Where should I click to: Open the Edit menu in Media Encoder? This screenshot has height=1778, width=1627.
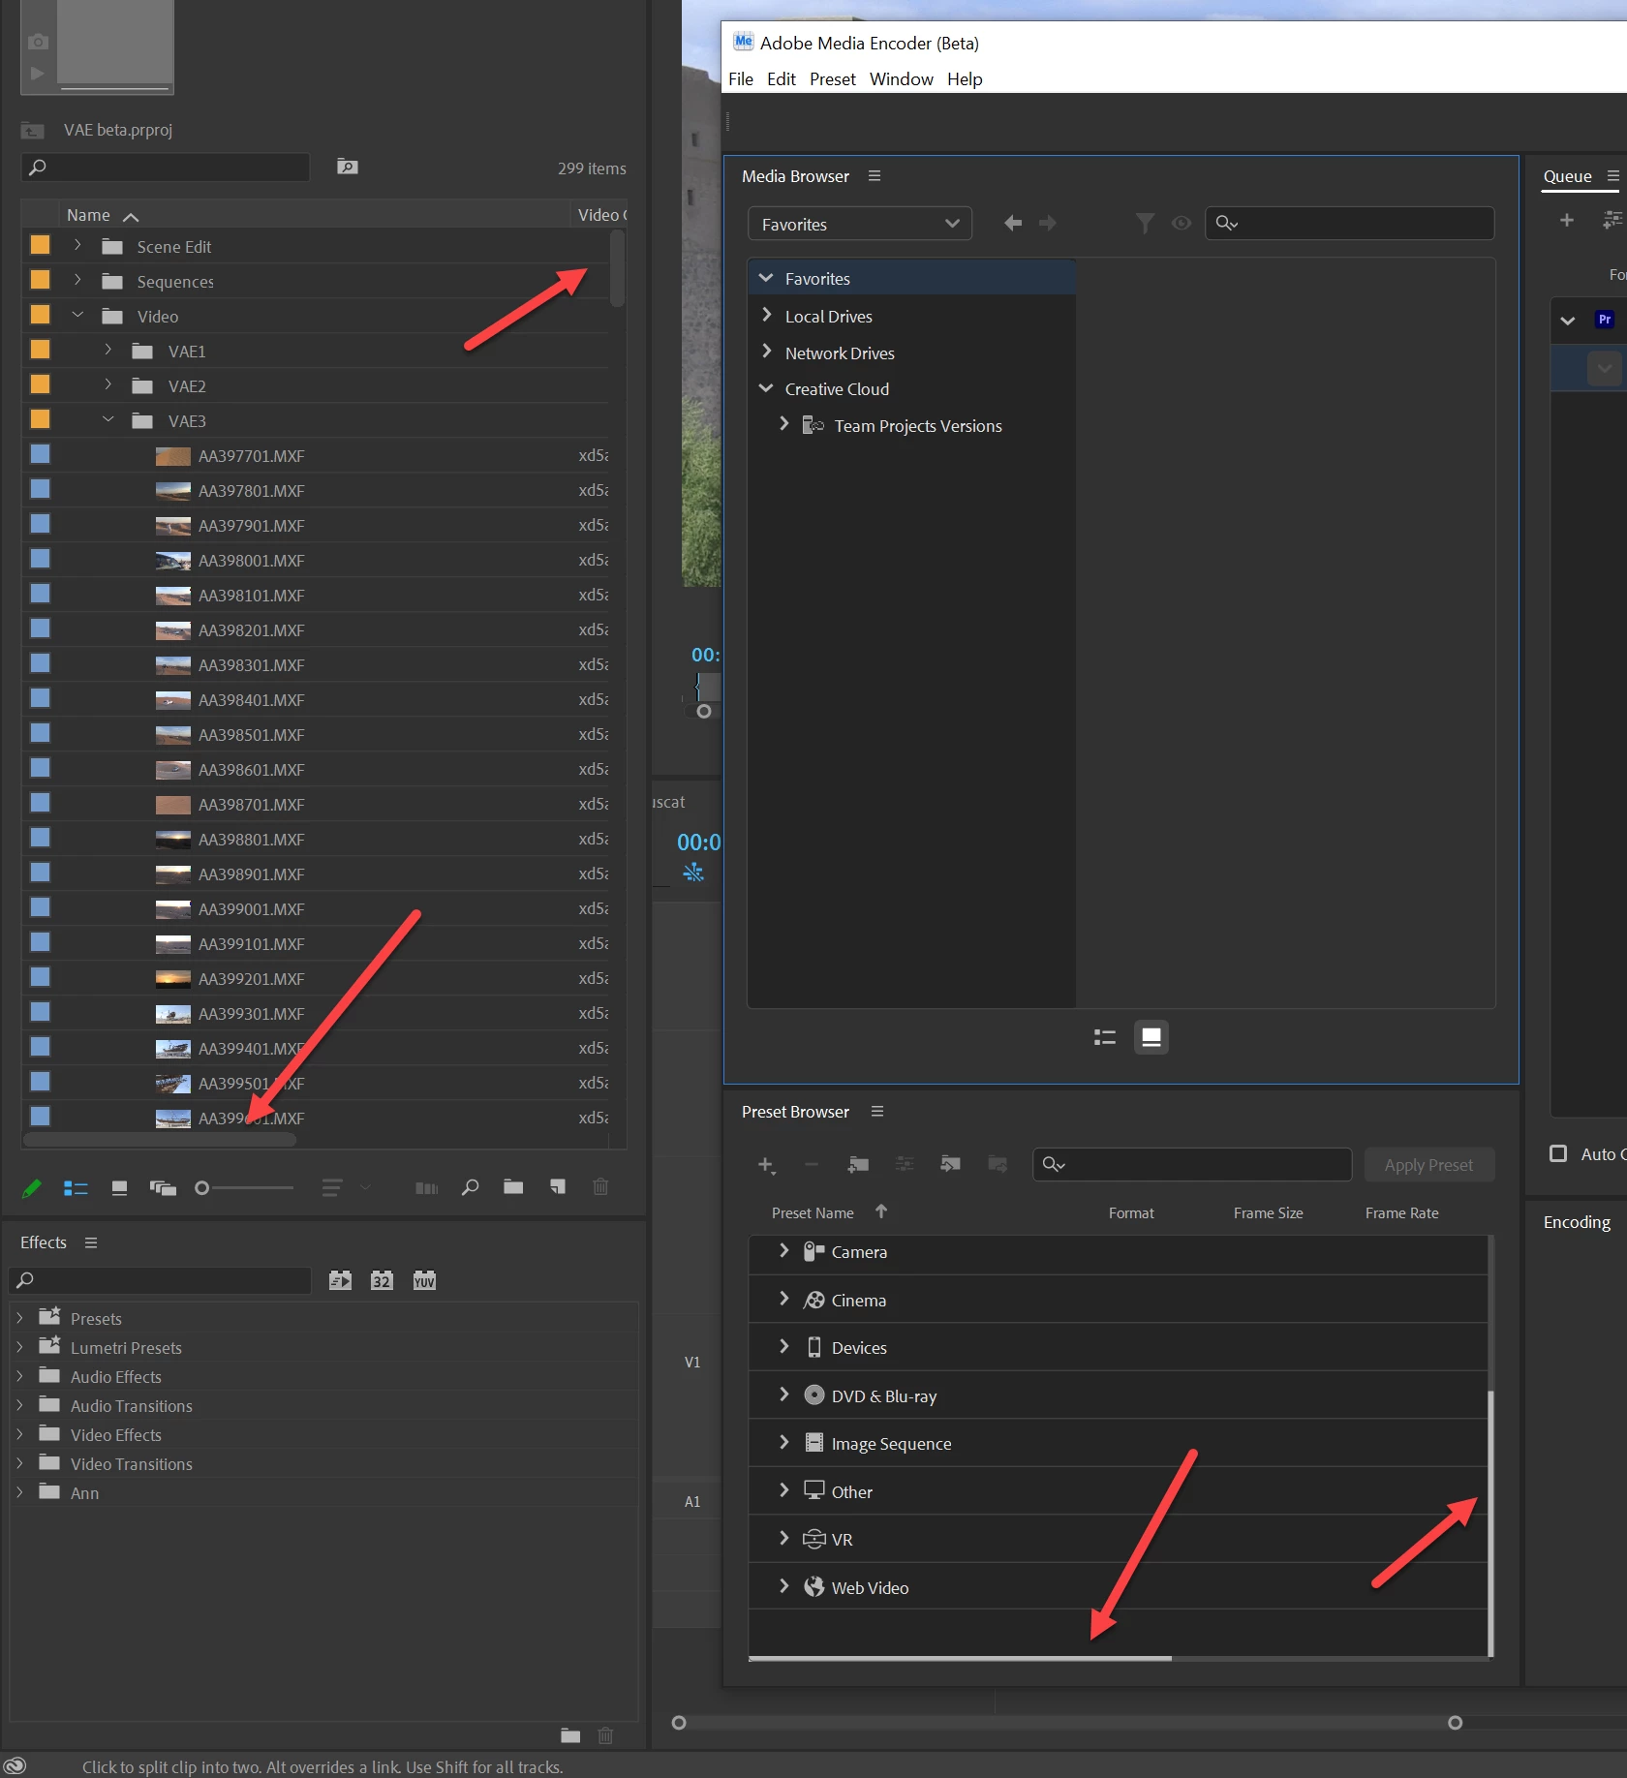(781, 79)
